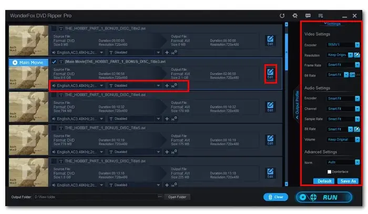
Task: Add subtitle with plus icon in Title4 row
Action: [x=167, y=119]
